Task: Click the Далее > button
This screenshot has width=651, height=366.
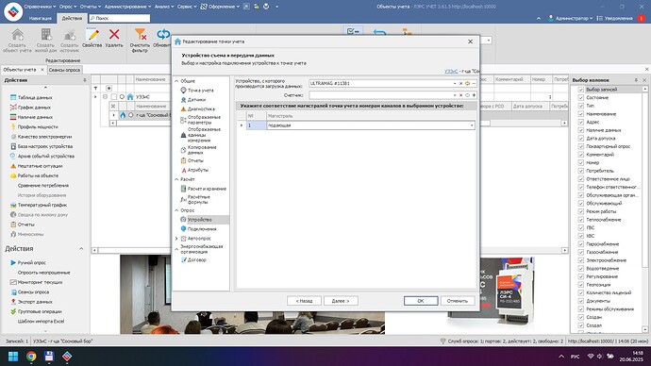Action: (x=341, y=301)
